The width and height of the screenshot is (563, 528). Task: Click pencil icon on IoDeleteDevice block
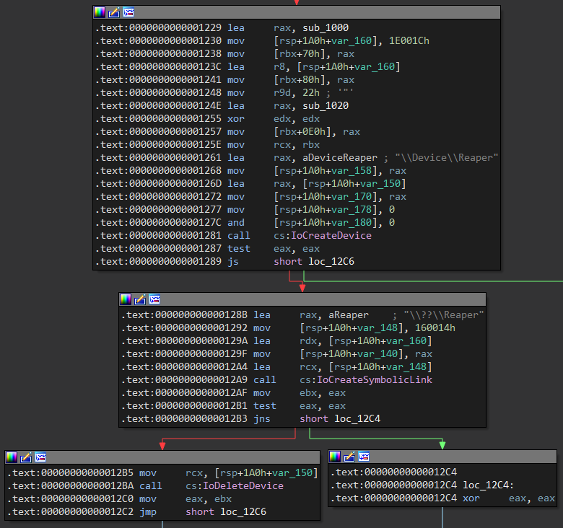pyautogui.click(x=26, y=457)
